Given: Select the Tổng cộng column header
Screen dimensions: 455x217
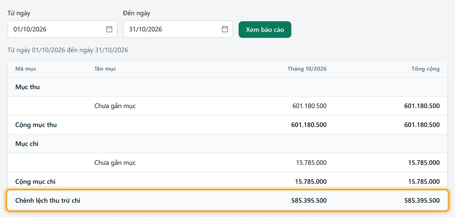Looking at the screenshot, I should 425,69.
